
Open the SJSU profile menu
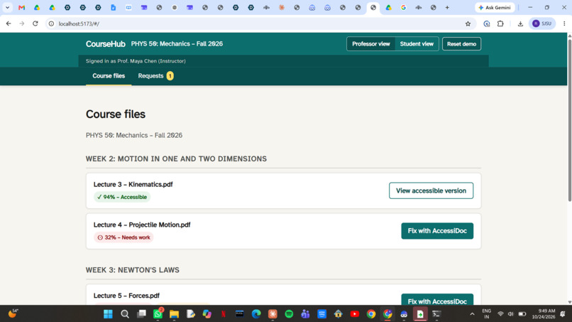[541, 23]
